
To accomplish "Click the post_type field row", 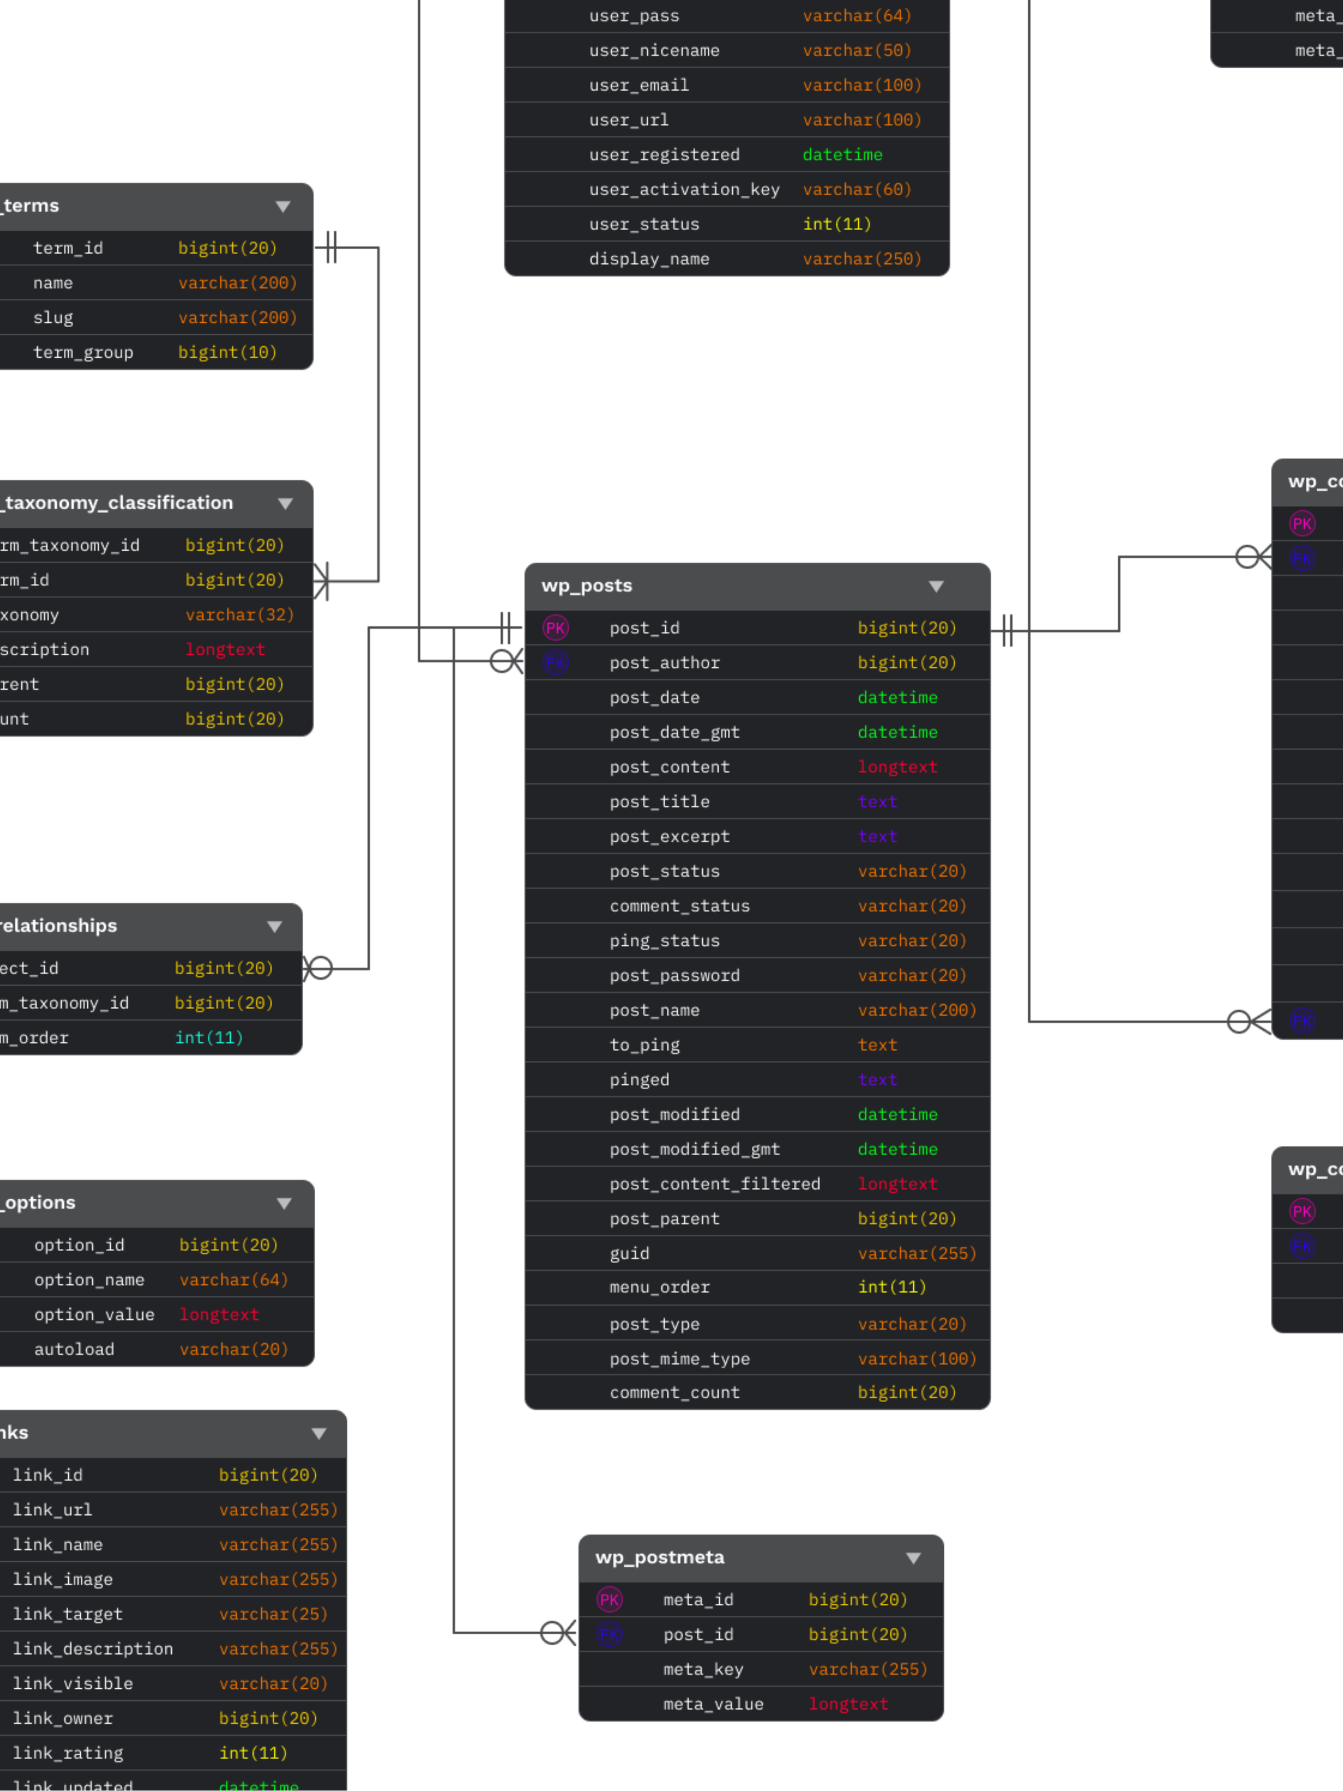I will 757,1324.
